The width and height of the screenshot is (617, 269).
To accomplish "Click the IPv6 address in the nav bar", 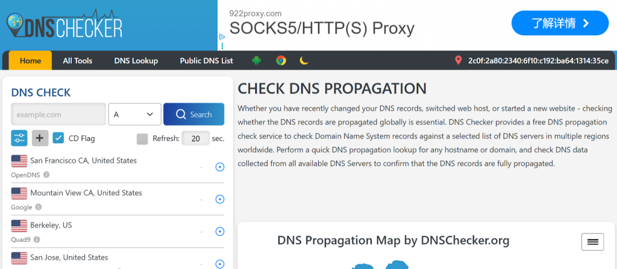I will 538,61.
